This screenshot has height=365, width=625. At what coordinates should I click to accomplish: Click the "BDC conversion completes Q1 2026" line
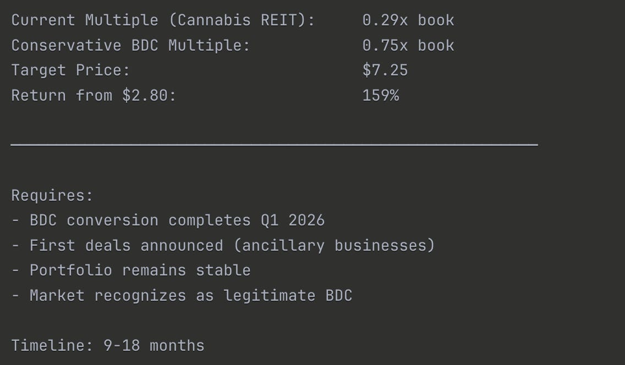coord(168,220)
